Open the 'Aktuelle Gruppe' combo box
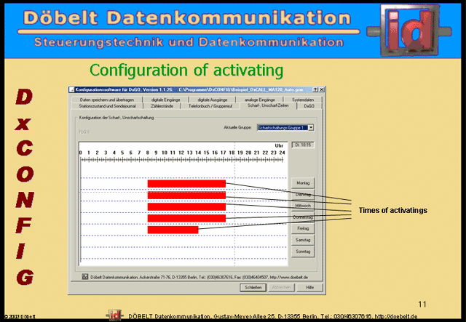The image size is (466, 322). pyautogui.click(x=285, y=128)
